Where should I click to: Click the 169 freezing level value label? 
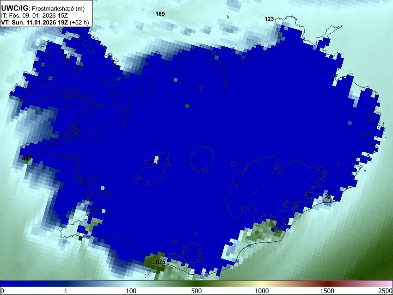tap(160, 14)
